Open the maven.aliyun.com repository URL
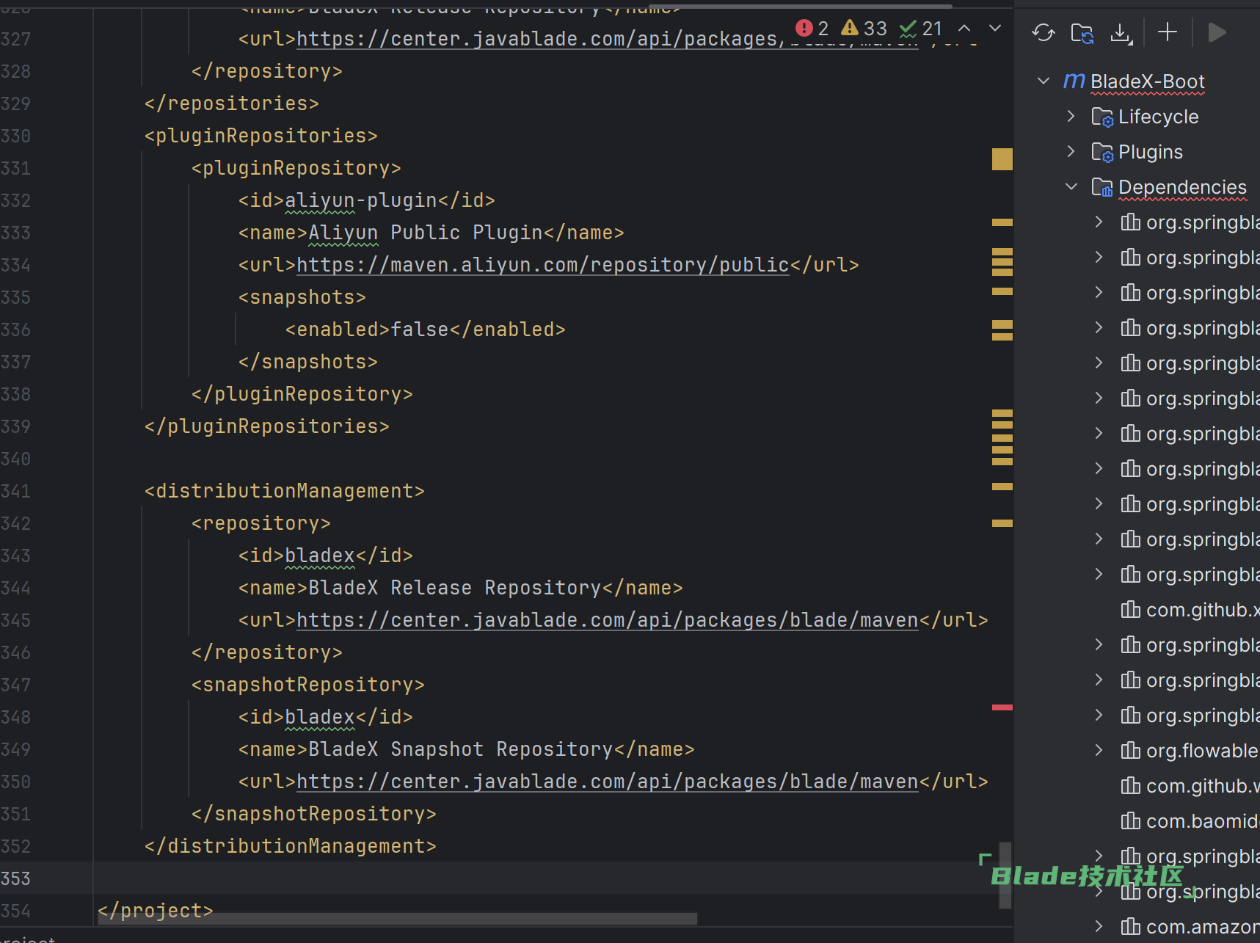This screenshot has height=943, width=1260. (543, 265)
